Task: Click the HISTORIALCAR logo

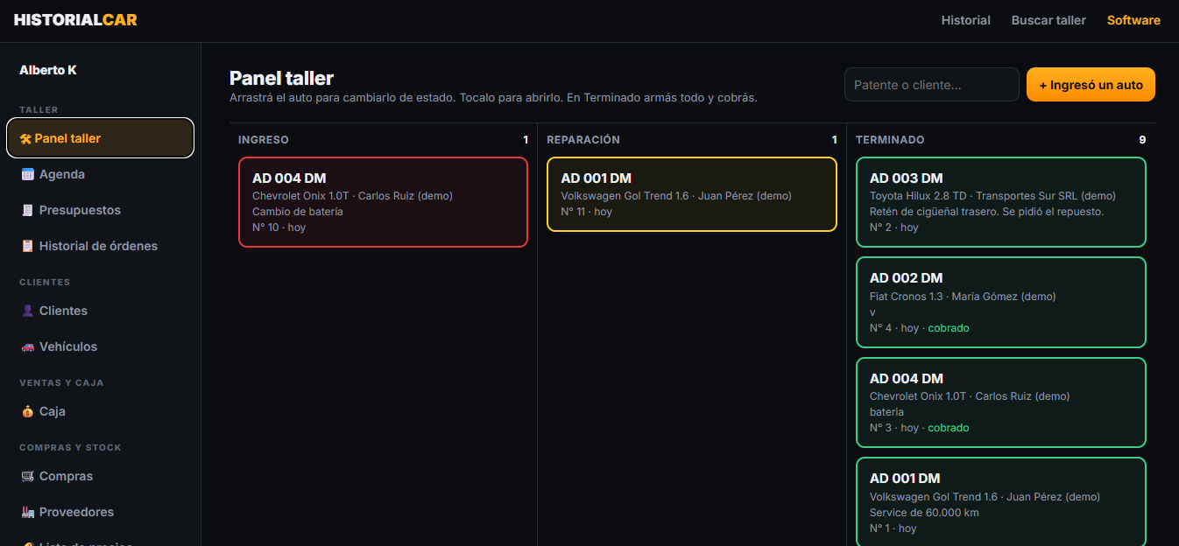Action: [75, 20]
